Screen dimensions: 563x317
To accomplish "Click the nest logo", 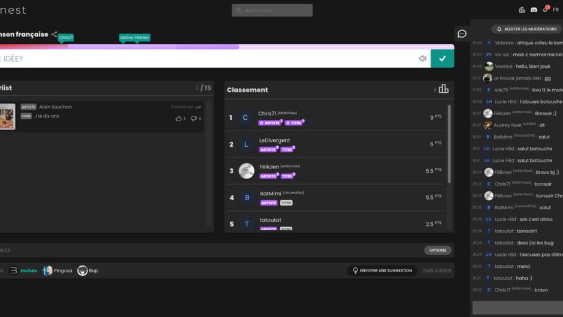I will coord(13,10).
